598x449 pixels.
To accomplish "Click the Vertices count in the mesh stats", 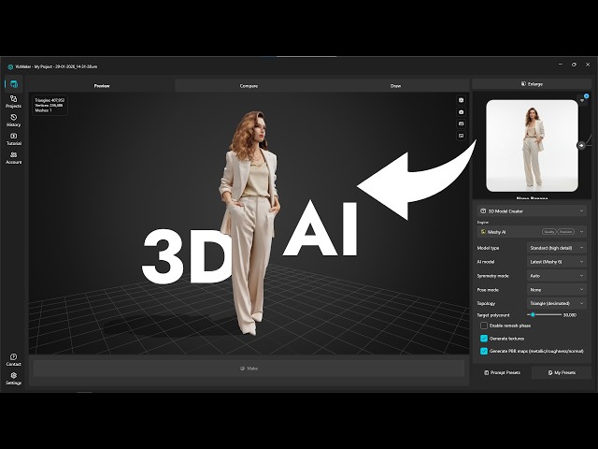I will pos(49,105).
